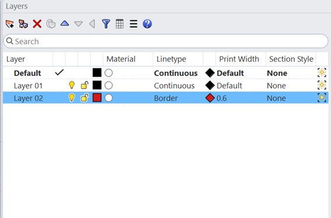Open Layer 01 Continuous linetype dropdown
331x218 pixels.
coord(175,86)
